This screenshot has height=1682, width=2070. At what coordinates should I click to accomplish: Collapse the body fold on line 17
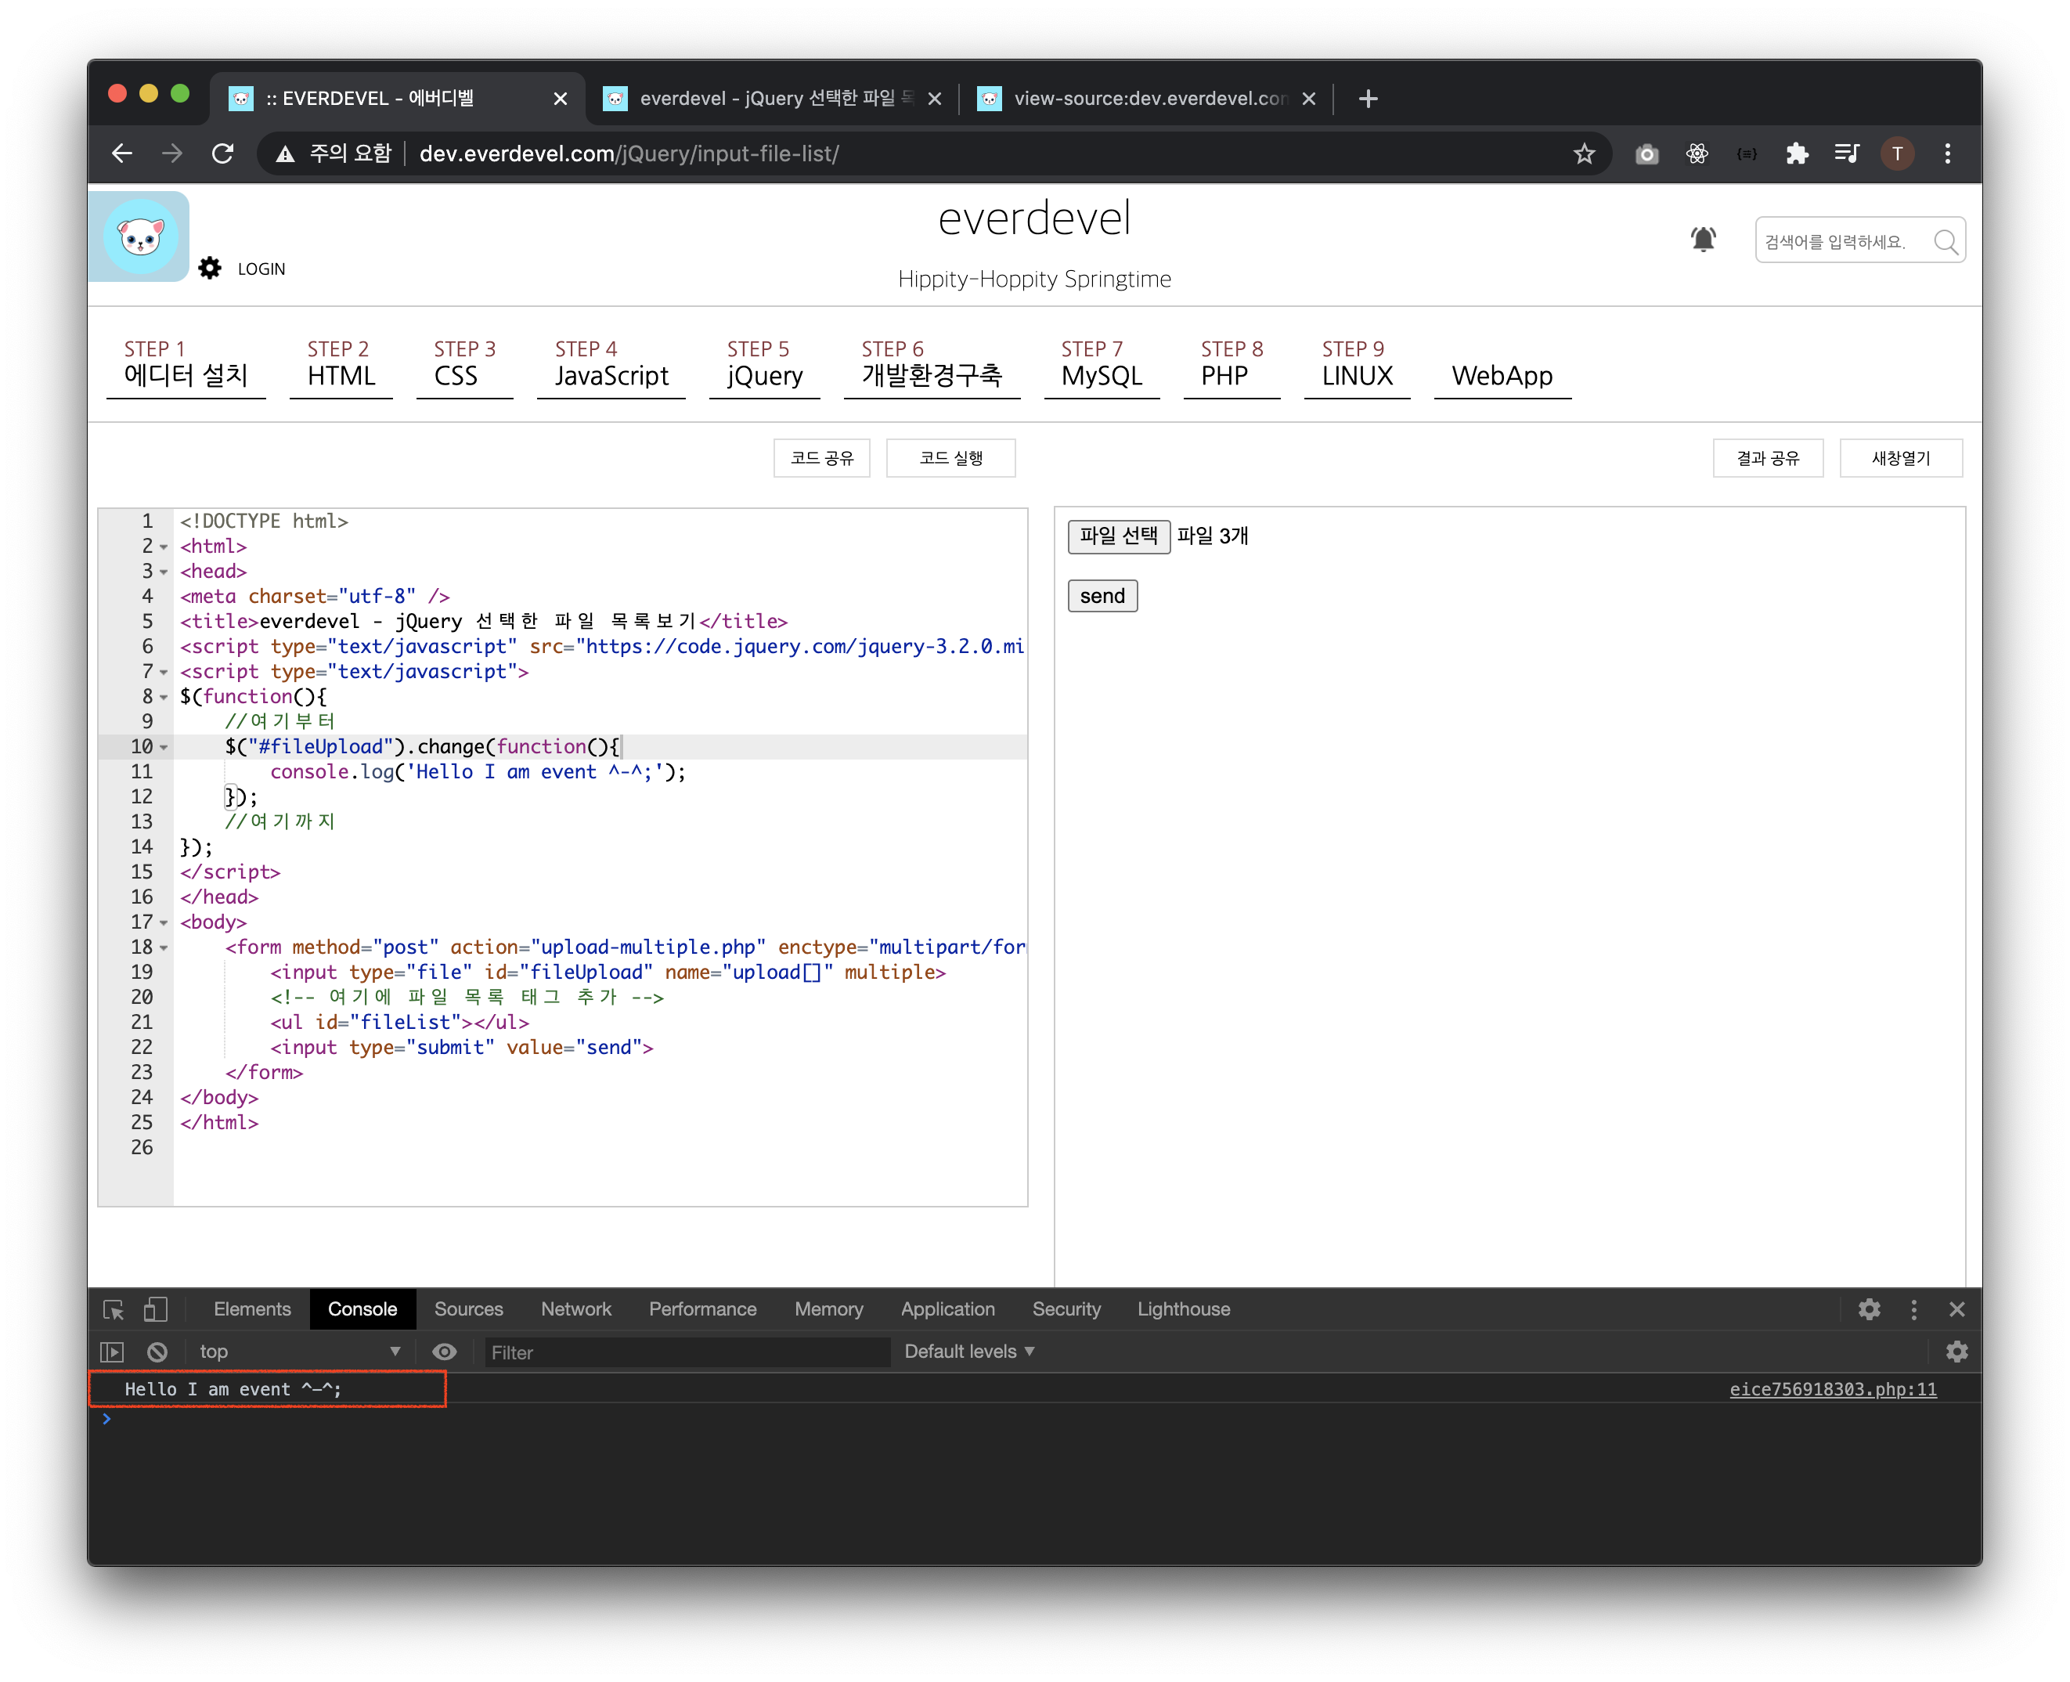tap(164, 923)
